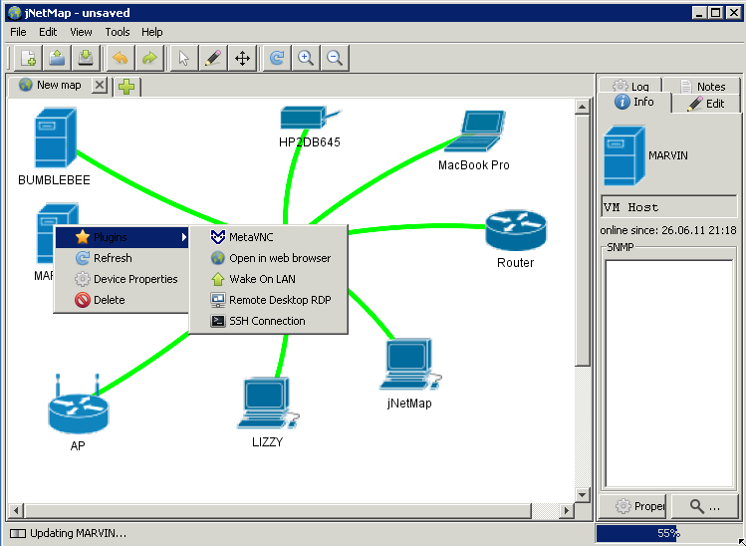Open the Tools menu
The height and width of the screenshot is (546, 746).
(118, 32)
